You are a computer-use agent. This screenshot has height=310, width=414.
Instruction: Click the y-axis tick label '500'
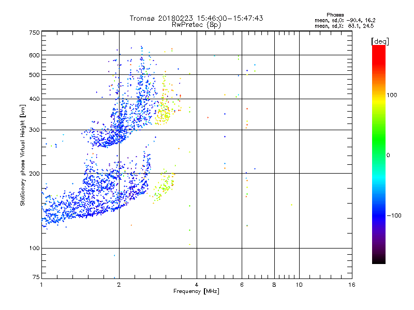click(34, 75)
